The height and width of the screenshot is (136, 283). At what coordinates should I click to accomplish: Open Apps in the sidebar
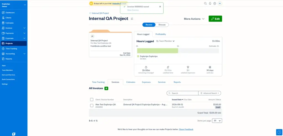coord(4,66)
